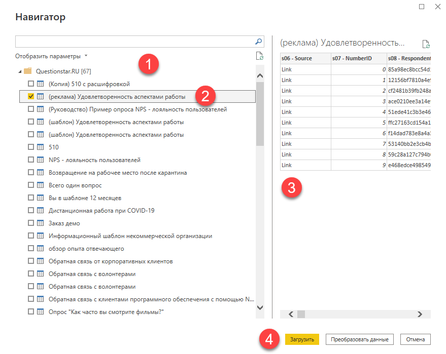446x354 pixels.
Task: Click refresh icon above the table list
Action: 259,56
